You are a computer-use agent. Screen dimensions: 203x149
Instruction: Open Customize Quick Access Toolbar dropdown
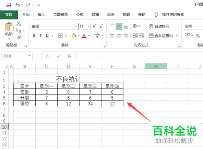tap(39, 5)
